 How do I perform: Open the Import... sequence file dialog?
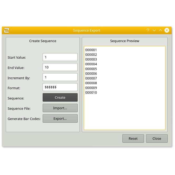click(60, 108)
